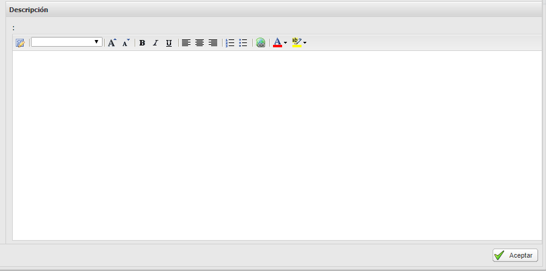Apply yellow highlight color
This screenshot has width=546, height=271.
(297, 43)
